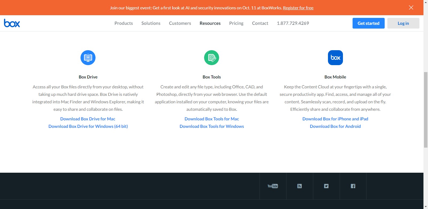The image size is (428, 209).
Task: Open the YouTube footer icon
Action: point(273,186)
